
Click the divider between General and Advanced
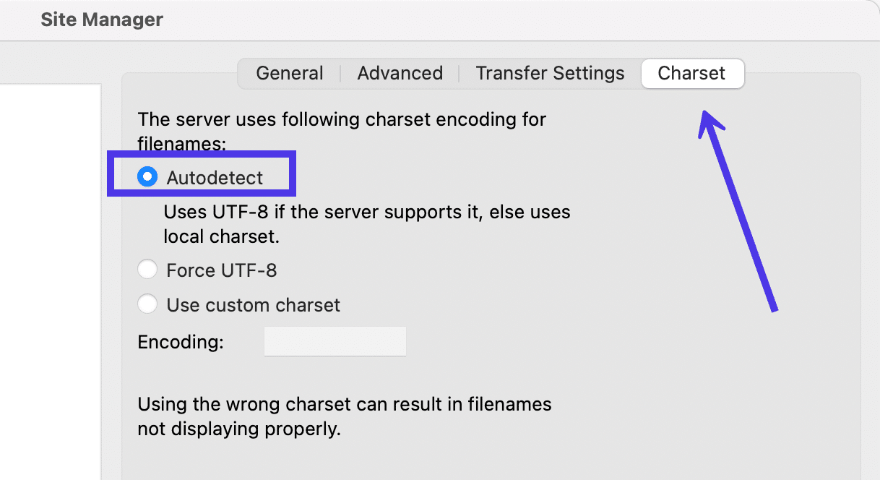(340, 73)
